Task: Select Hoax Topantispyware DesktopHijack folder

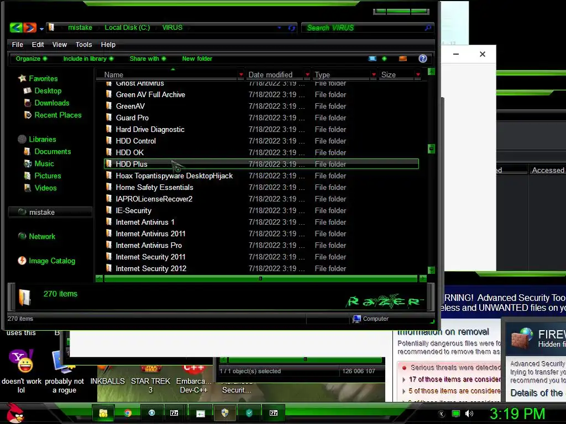Action: (174, 176)
